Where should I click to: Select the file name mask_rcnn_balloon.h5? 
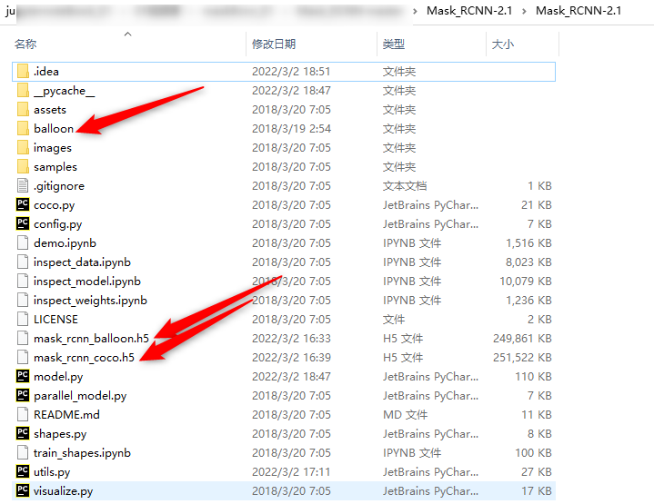pyautogui.click(x=91, y=339)
